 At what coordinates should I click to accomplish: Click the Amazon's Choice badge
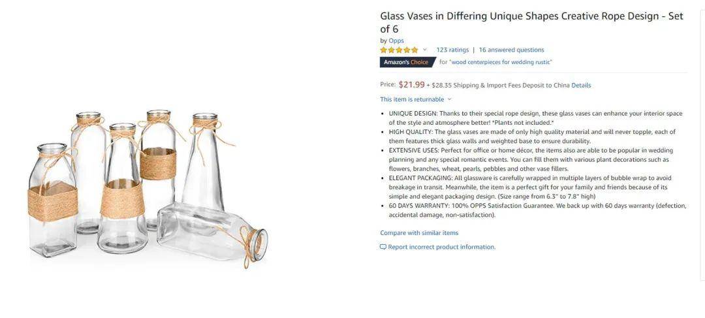pyautogui.click(x=407, y=62)
